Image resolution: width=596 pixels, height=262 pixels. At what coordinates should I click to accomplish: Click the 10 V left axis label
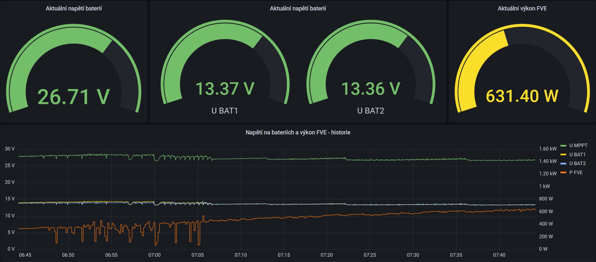10,216
